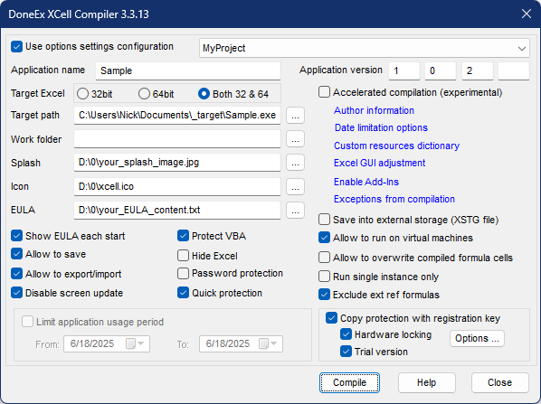541x404 pixels.
Task: Toggle Allow to save checkbox
Action: (16, 254)
